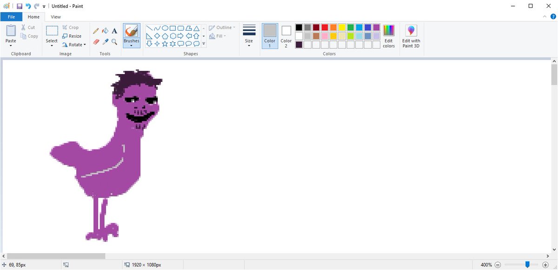558x270 pixels.
Task: Choose the Right triangle shape
Action: click(149, 36)
